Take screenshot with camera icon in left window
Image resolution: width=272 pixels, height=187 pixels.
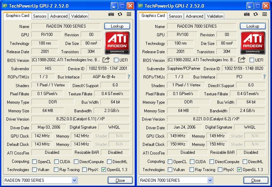click(111, 14)
